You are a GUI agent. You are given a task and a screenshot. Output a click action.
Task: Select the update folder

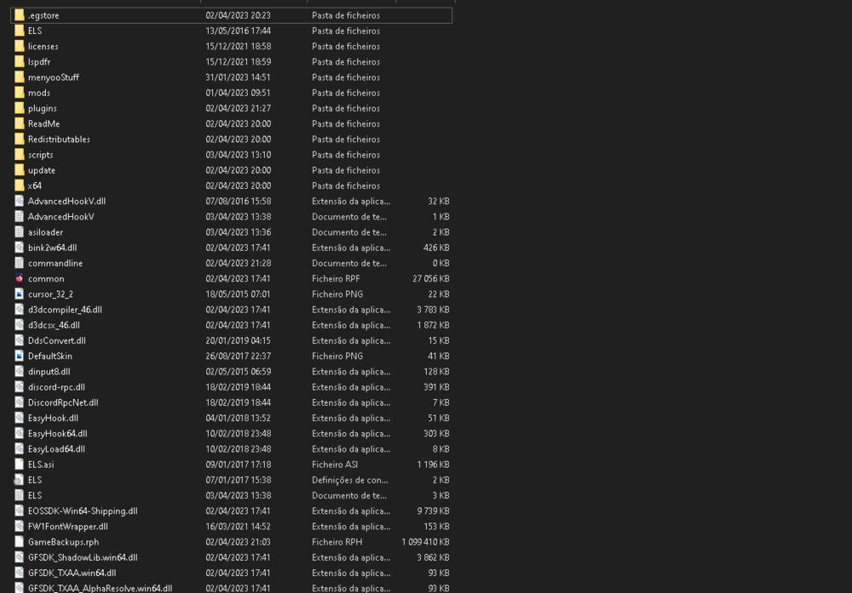tap(41, 170)
